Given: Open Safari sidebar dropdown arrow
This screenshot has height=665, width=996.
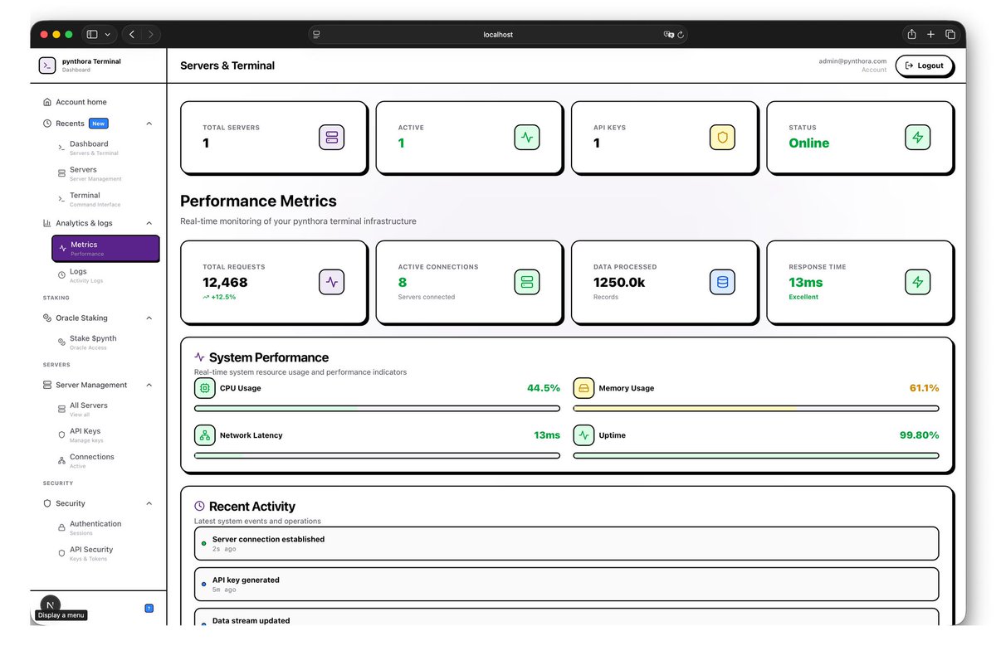Looking at the screenshot, I should pos(108,34).
